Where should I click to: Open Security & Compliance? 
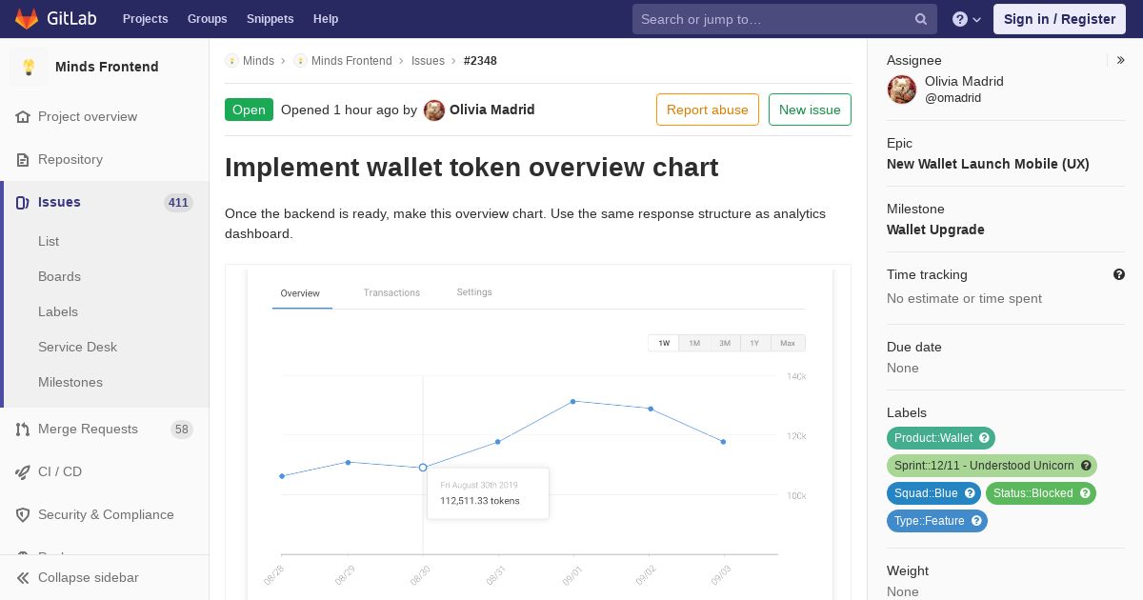click(105, 515)
